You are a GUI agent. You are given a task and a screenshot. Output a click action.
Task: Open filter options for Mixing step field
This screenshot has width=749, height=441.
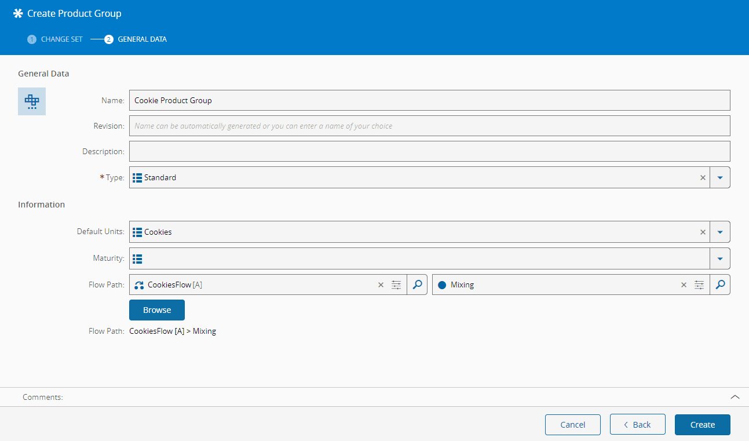699,285
